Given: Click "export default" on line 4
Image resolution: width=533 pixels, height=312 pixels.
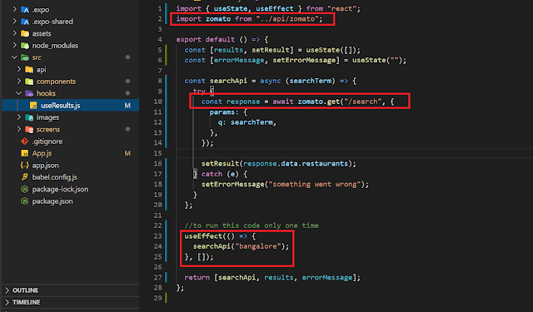Looking at the screenshot, I should point(206,39).
